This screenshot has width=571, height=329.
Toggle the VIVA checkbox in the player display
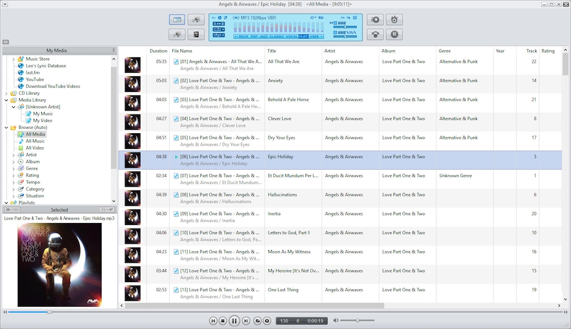(x=335, y=33)
